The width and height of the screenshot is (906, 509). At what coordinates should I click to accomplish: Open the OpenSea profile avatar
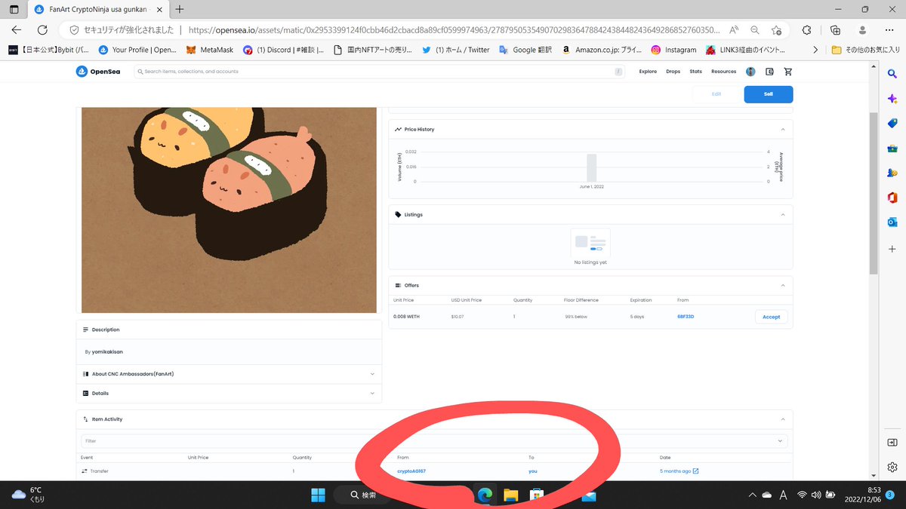[x=750, y=72]
